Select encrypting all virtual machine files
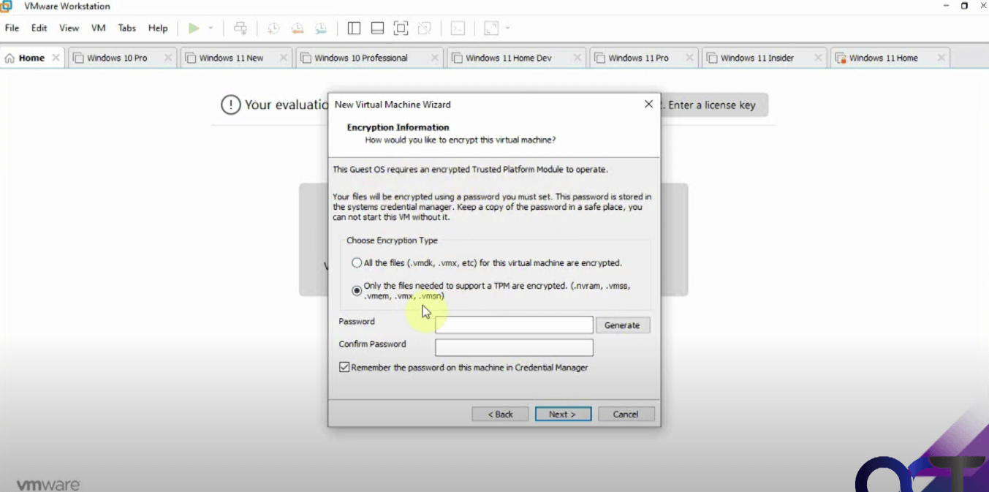Screen dimensions: 989x492 [357, 262]
